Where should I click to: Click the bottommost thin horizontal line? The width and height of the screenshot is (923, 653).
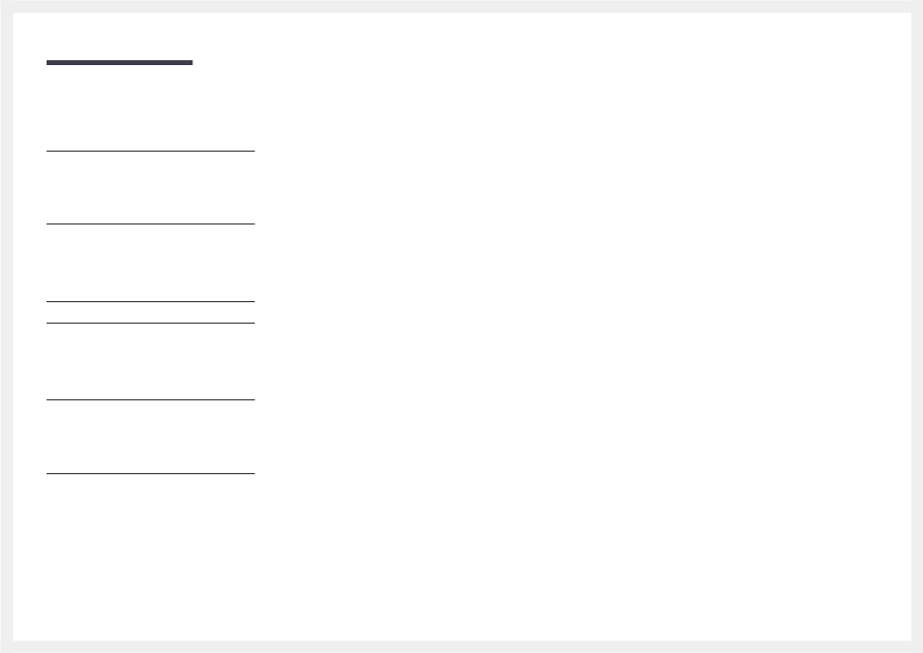coord(151,473)
